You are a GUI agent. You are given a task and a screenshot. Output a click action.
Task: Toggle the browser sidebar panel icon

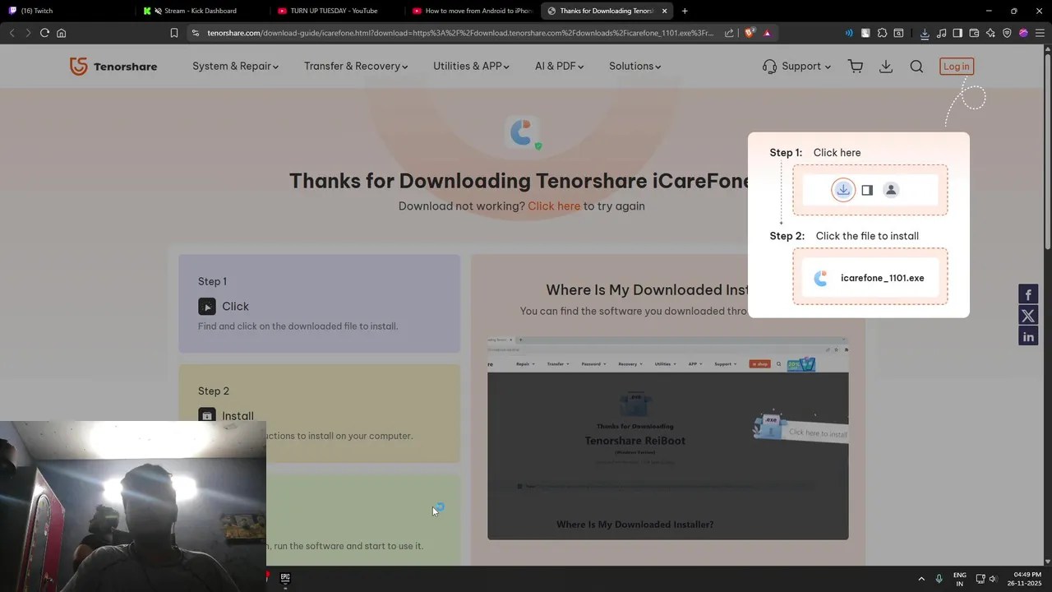957,33
